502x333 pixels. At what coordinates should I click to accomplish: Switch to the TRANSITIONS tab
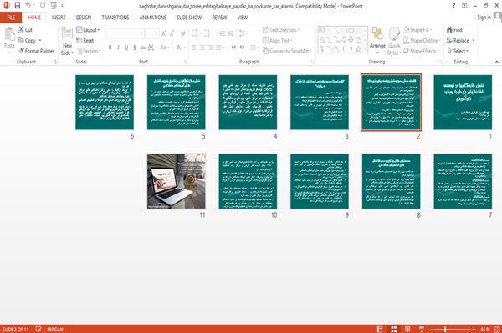tap(115, 18)
